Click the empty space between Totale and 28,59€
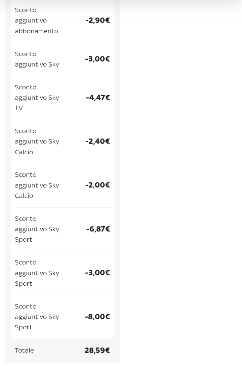Image resolution: width=242 pixels, height=366 pixels. pyautogui.click(x=59, y=350)
